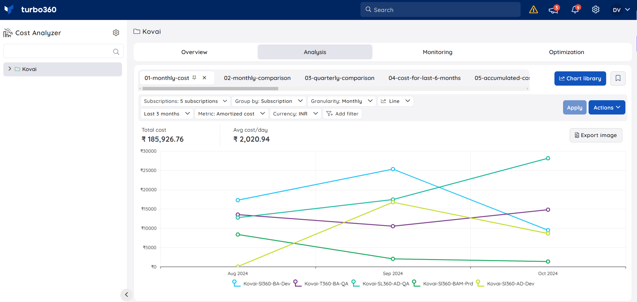Close the 01-monthly-cost view tab

point(205,78)
